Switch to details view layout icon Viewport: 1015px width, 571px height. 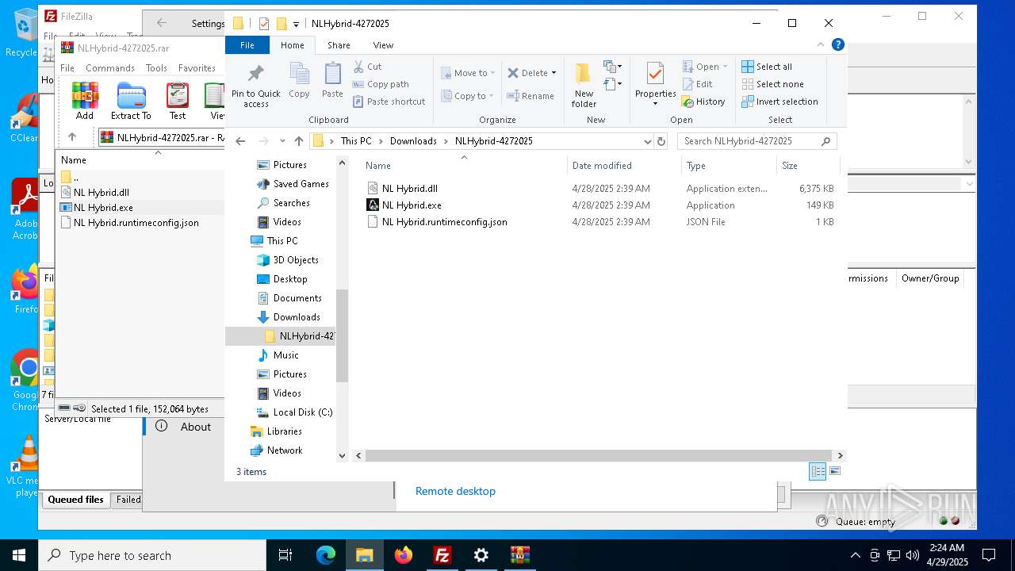[x=818, y=471]
